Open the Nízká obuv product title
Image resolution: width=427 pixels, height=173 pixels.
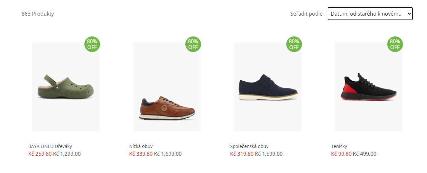click(141, 146)
